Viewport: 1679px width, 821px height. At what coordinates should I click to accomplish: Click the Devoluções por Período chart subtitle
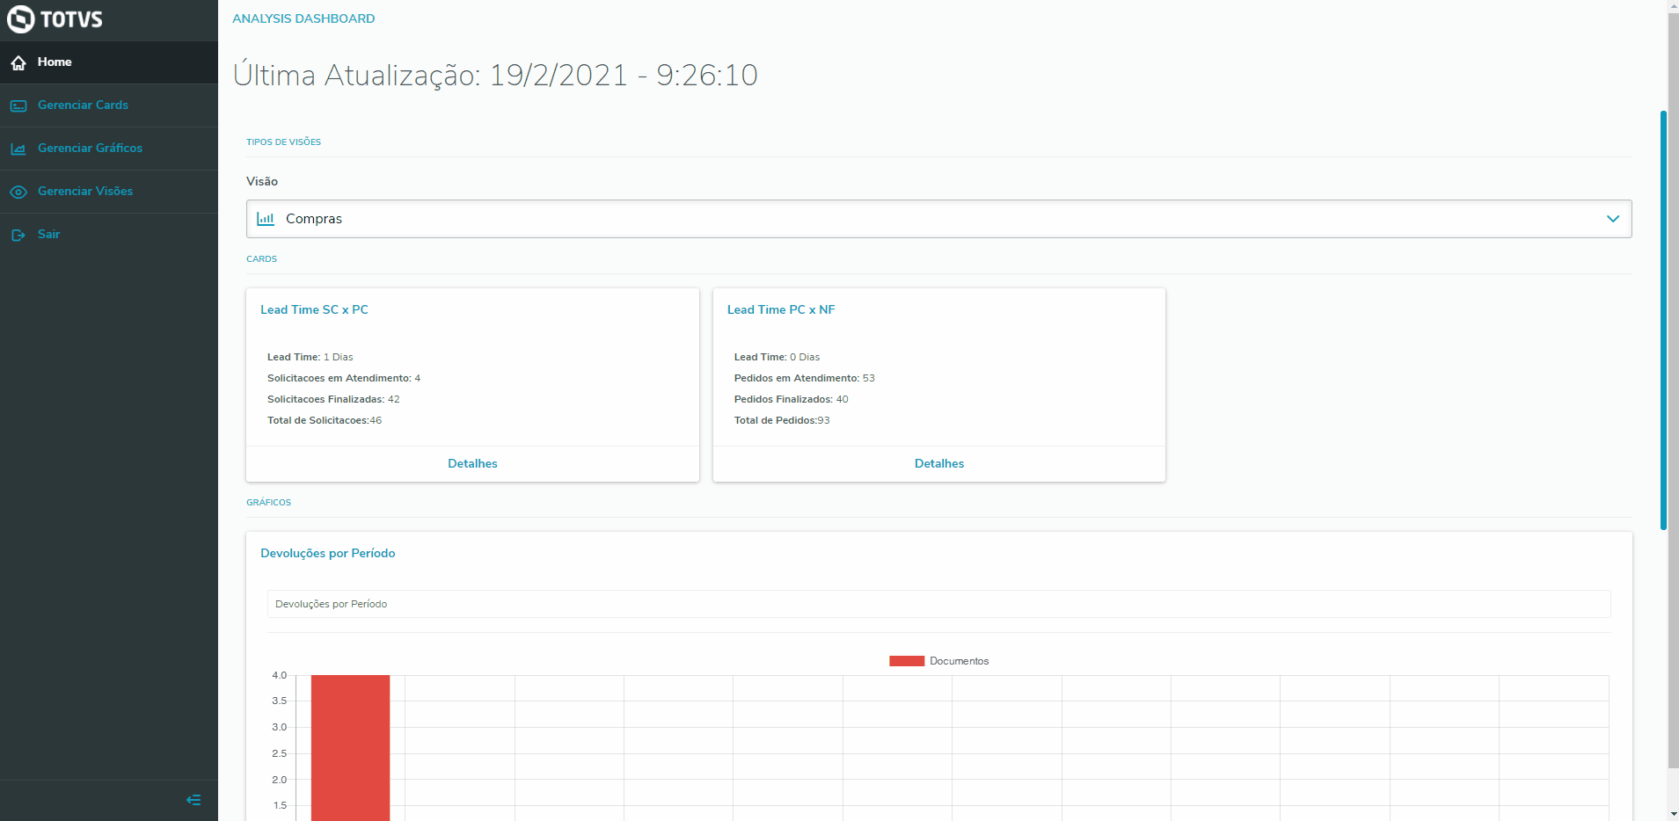[331, 604]
